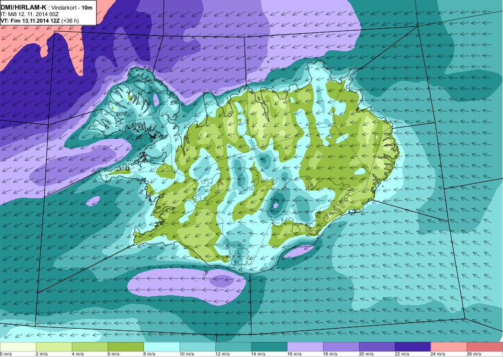
Task: Click the violet 20–22 m/s legend swatch
Action: click(377, 347)
